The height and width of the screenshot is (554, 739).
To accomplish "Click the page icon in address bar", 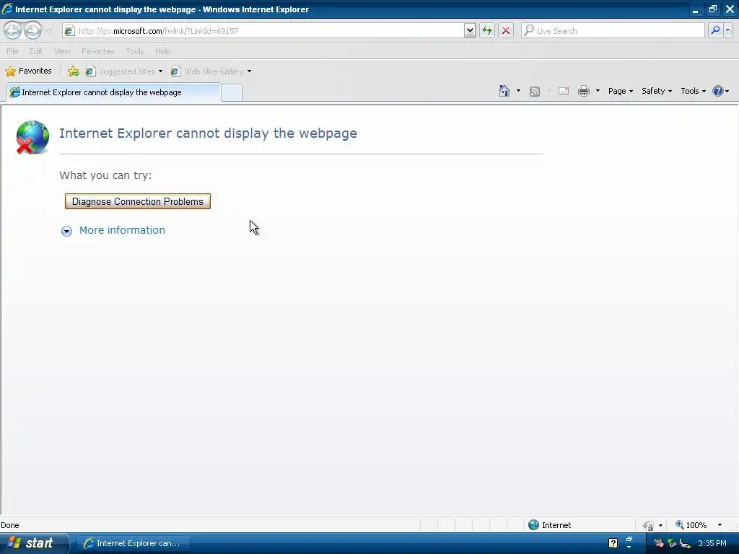I will coord(69,31).
